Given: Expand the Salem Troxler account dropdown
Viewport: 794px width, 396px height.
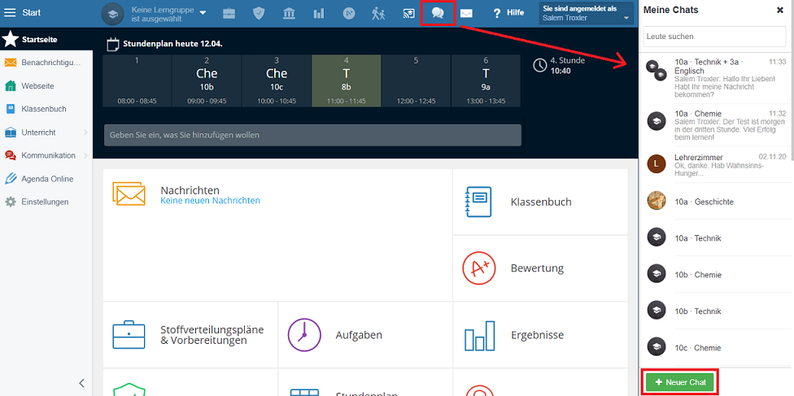Looking at the screenshot, I should [586, 14].
